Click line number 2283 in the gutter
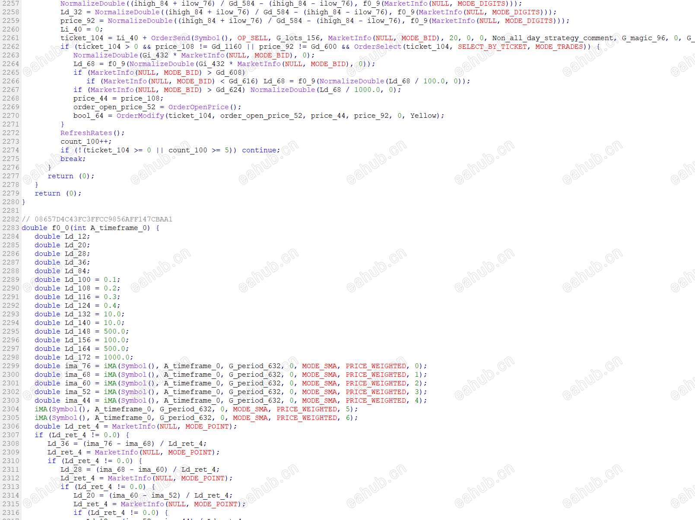Viewport: 695px width, 520px height. tap(10, 228)
